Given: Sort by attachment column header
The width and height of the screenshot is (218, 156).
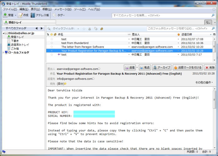Looking at the screenshot, I should tap(55, 34).
